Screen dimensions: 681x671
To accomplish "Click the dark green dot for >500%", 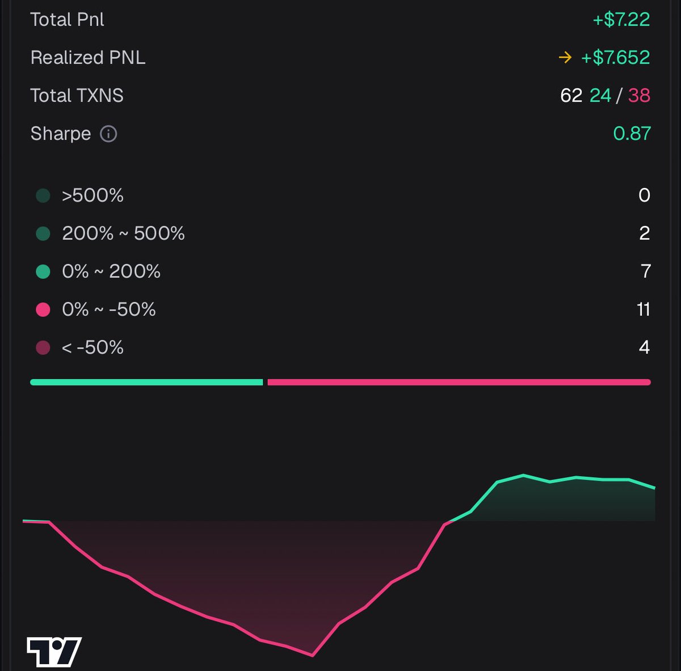I will tap(43, 196).
